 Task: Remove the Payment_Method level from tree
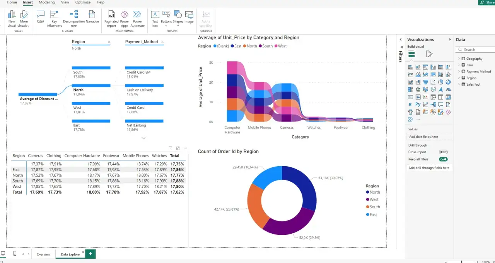162,42
